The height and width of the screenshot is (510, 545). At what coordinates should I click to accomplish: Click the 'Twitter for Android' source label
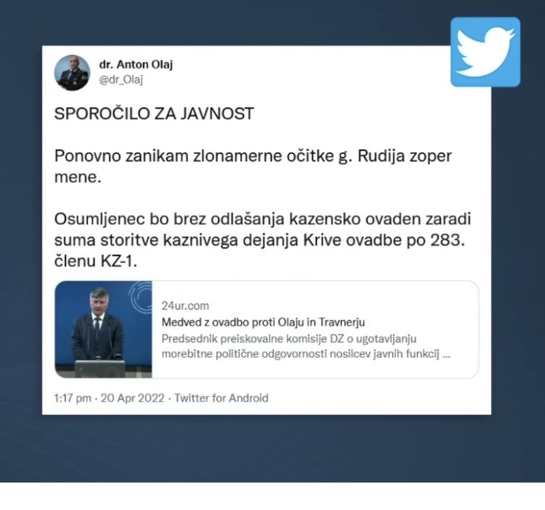221,398
